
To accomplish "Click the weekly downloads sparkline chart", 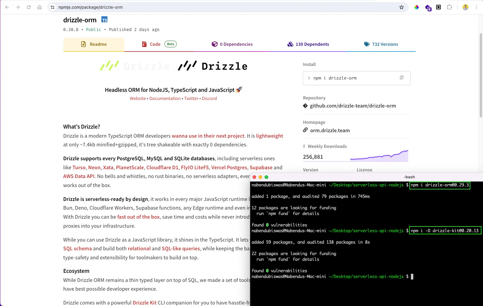I will pos(379,156).
